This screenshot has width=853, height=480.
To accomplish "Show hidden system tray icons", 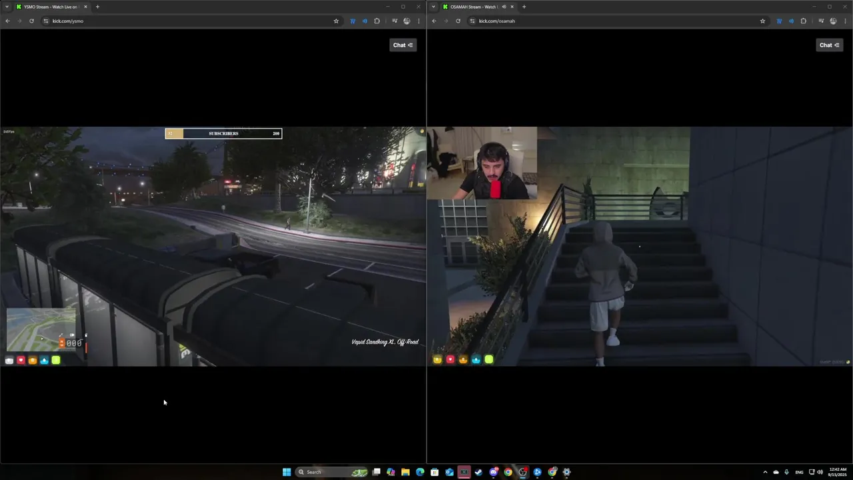I will click(x=765, y=472).
